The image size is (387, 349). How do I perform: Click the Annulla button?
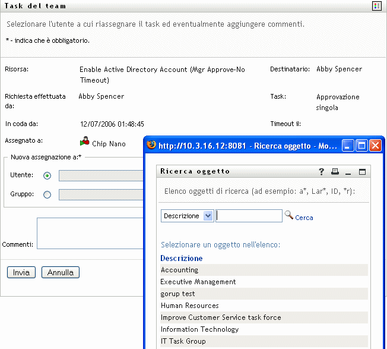[x=61, y=272]
